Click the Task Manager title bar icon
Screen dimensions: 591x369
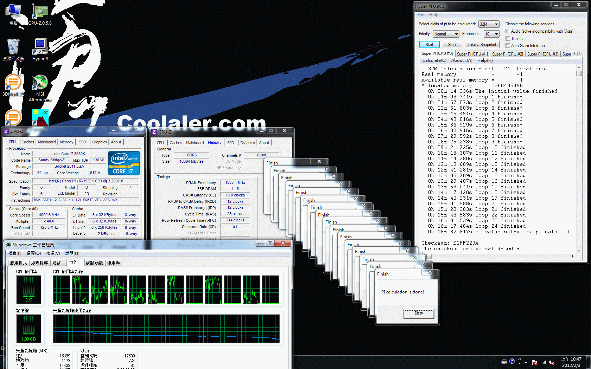coord(8,245)
